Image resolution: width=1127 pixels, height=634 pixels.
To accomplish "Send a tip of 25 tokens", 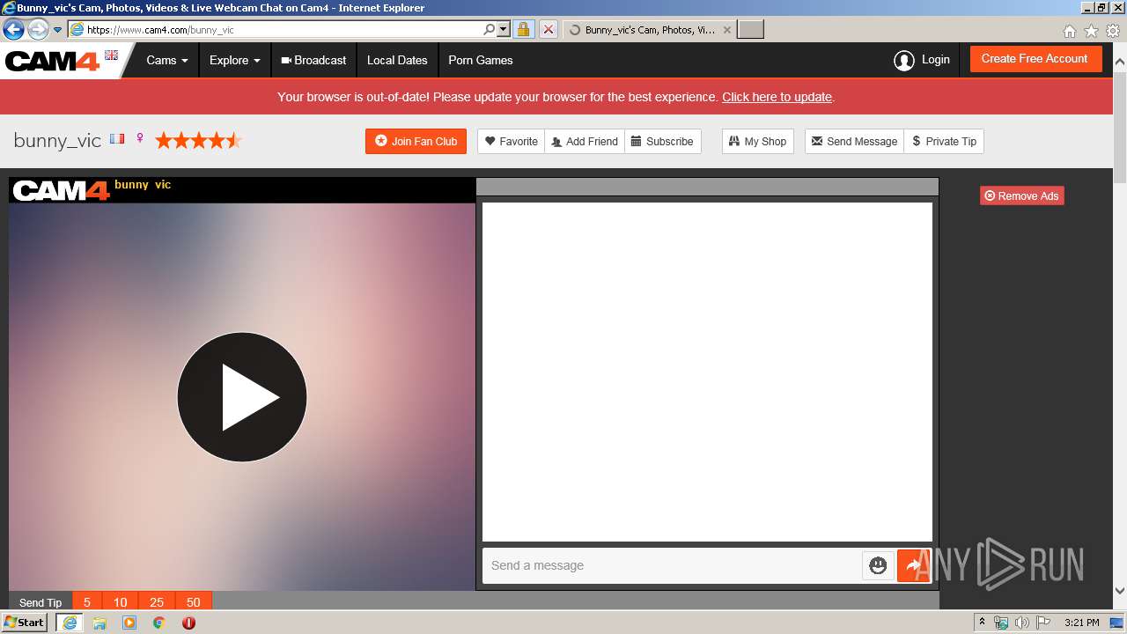I will [x=157, y=602].
